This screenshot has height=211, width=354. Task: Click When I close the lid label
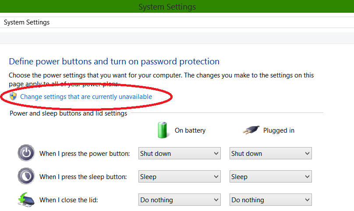click(69, 200)
